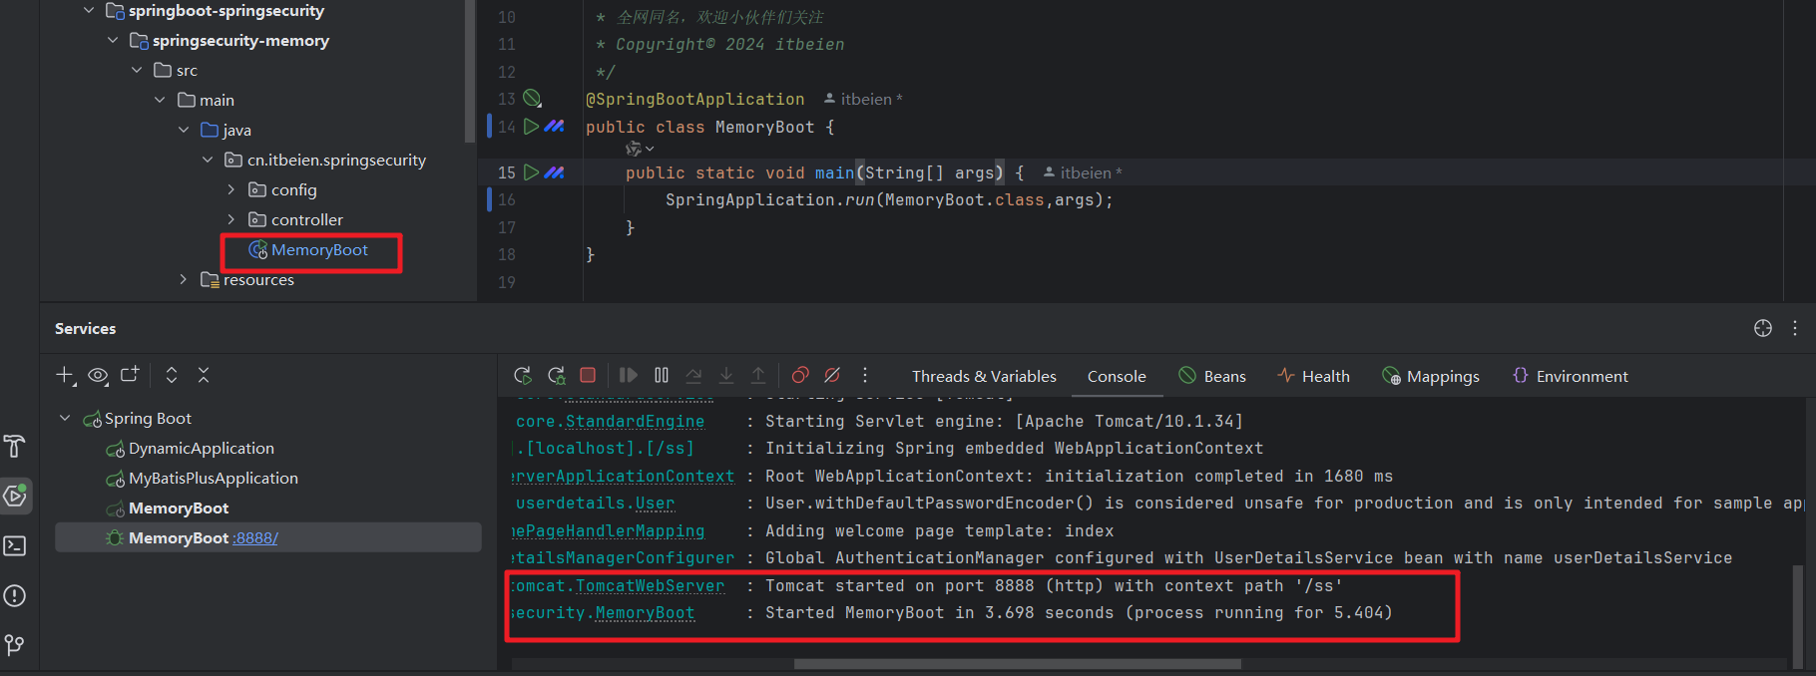Select MyBatisPlusApplication service
Image resolution: width=1816 pixels, height=676 pixels.
click(213, 478)
